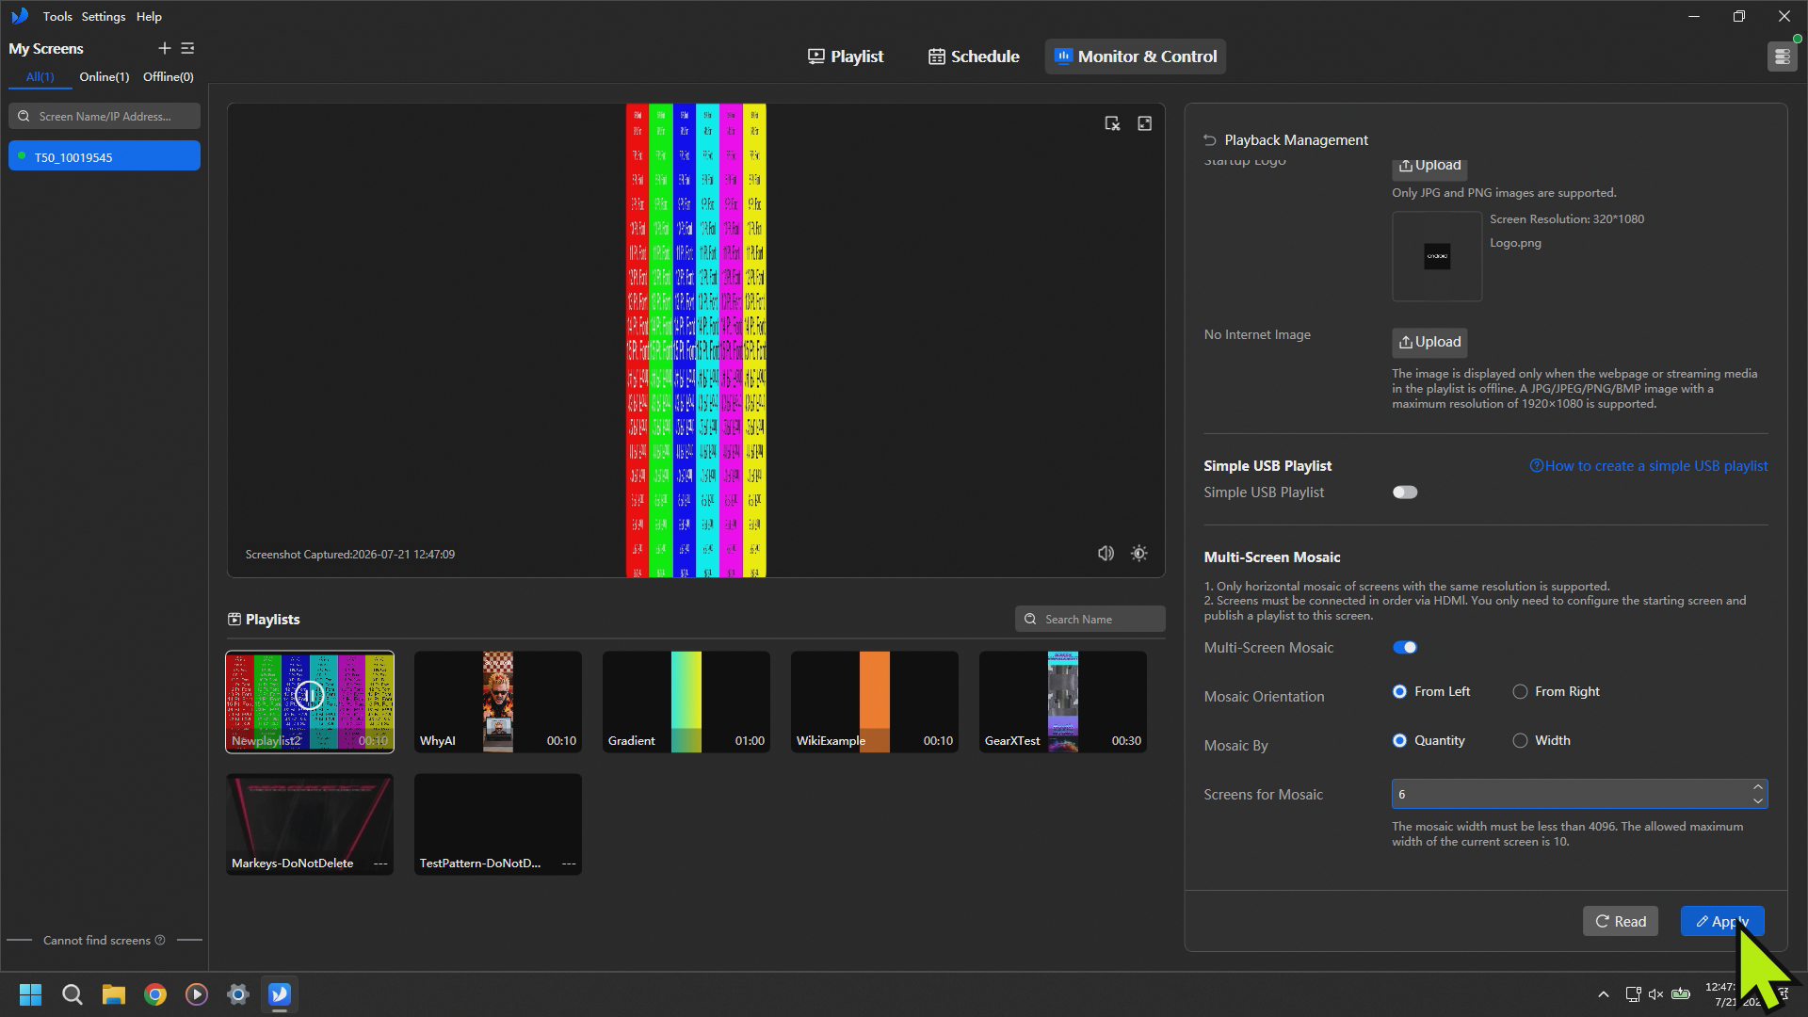This screenshot has height=1017, width=1808.
Task: Show hidden system tray icons
Action: 1603,994
